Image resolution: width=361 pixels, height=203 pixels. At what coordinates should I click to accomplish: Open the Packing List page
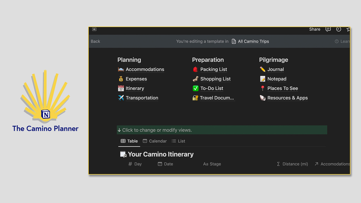214,69
